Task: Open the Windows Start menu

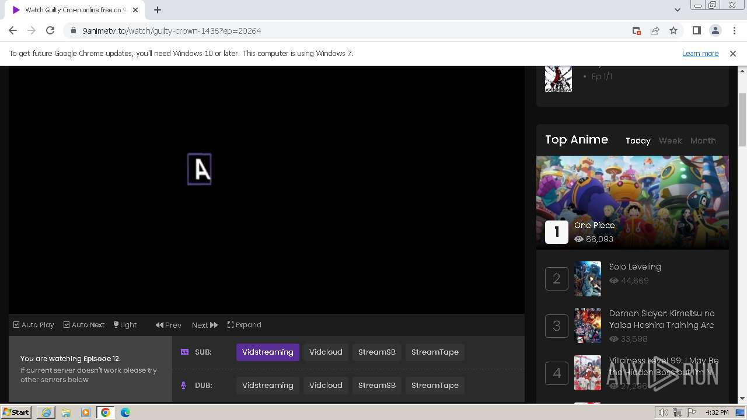Action: 16,412
